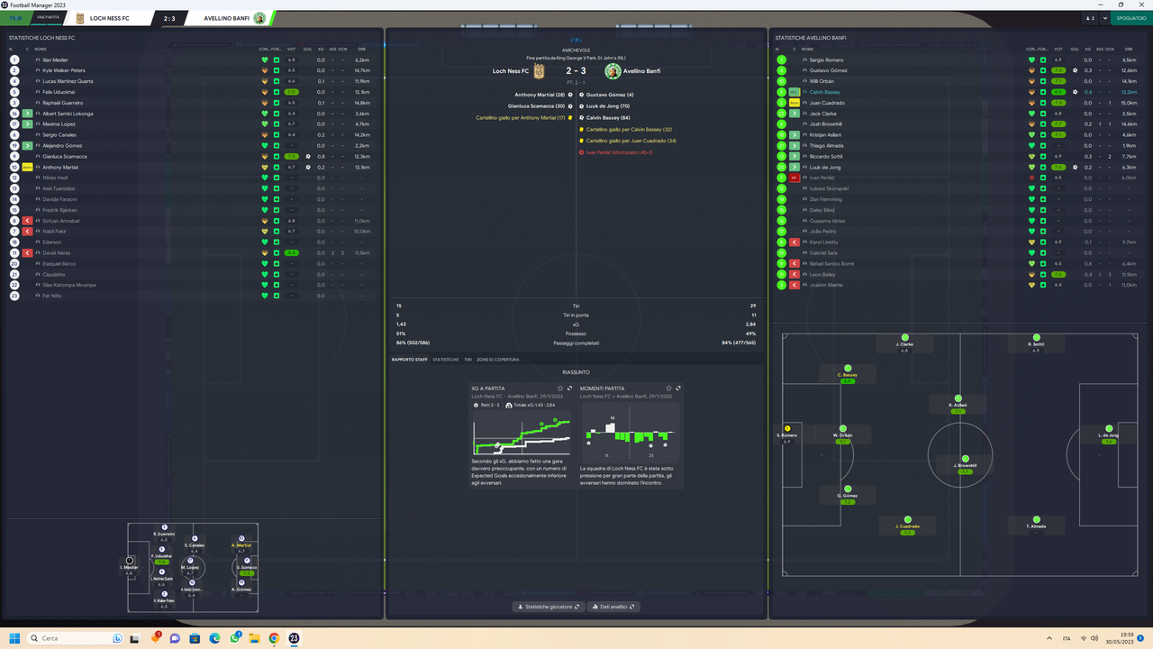Click Luuk de Jong (70) goal event
Image resolution: width=1153 pixels, height=649 pixels.
[x=608, y=106]
